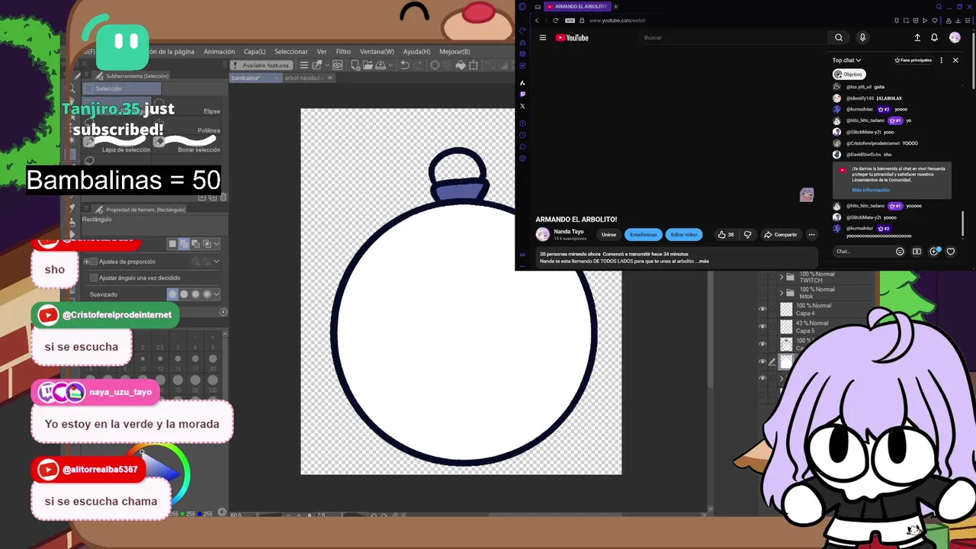
Task: Expand description with ...más
Action: pos(702,261)
